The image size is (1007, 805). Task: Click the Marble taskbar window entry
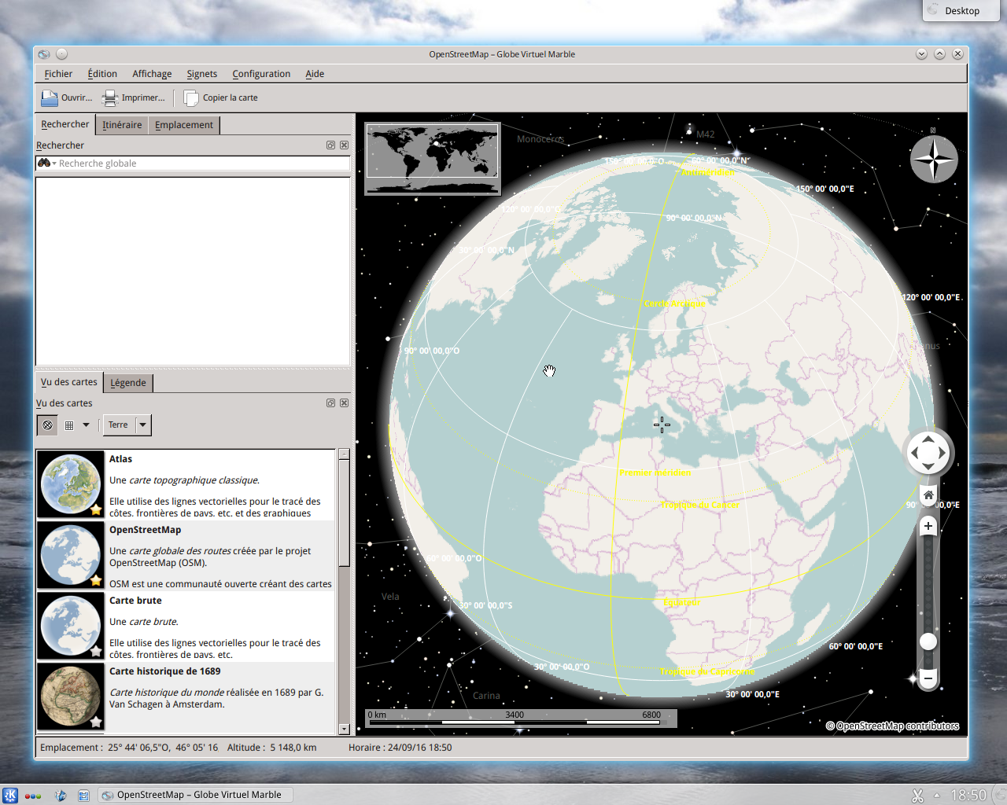(x=195, y=795)
